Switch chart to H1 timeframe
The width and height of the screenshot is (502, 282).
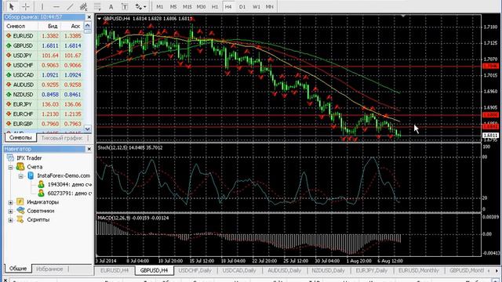coord(215,6)
